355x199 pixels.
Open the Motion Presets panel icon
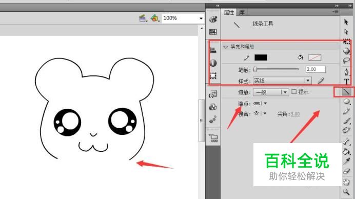tap(213, 120)
